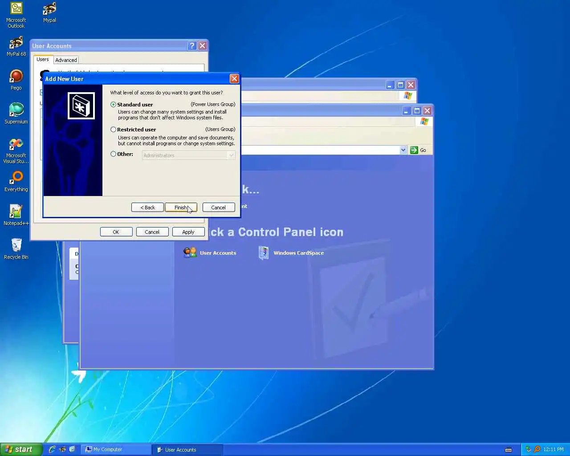
Task: Open the Everything search shortcut
Action: point(16,181)
